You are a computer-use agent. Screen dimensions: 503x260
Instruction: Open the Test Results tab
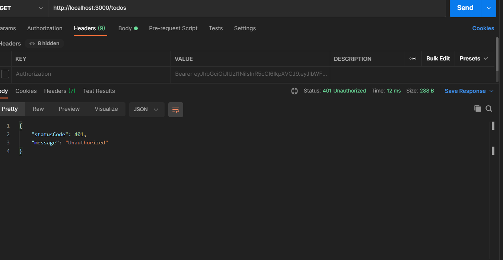[x=99, y=91]
